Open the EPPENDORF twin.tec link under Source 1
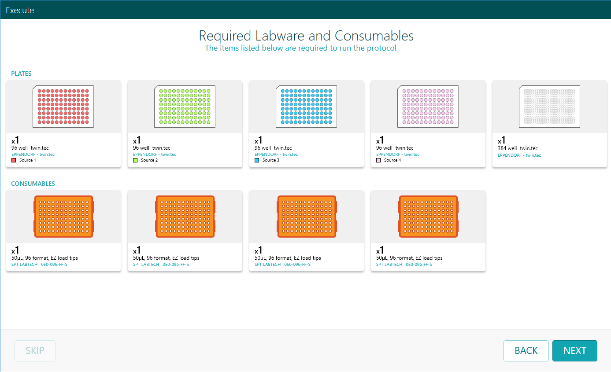Image resolution: width=611 pixels, height=372 pixels. click(x=33, y=154)
